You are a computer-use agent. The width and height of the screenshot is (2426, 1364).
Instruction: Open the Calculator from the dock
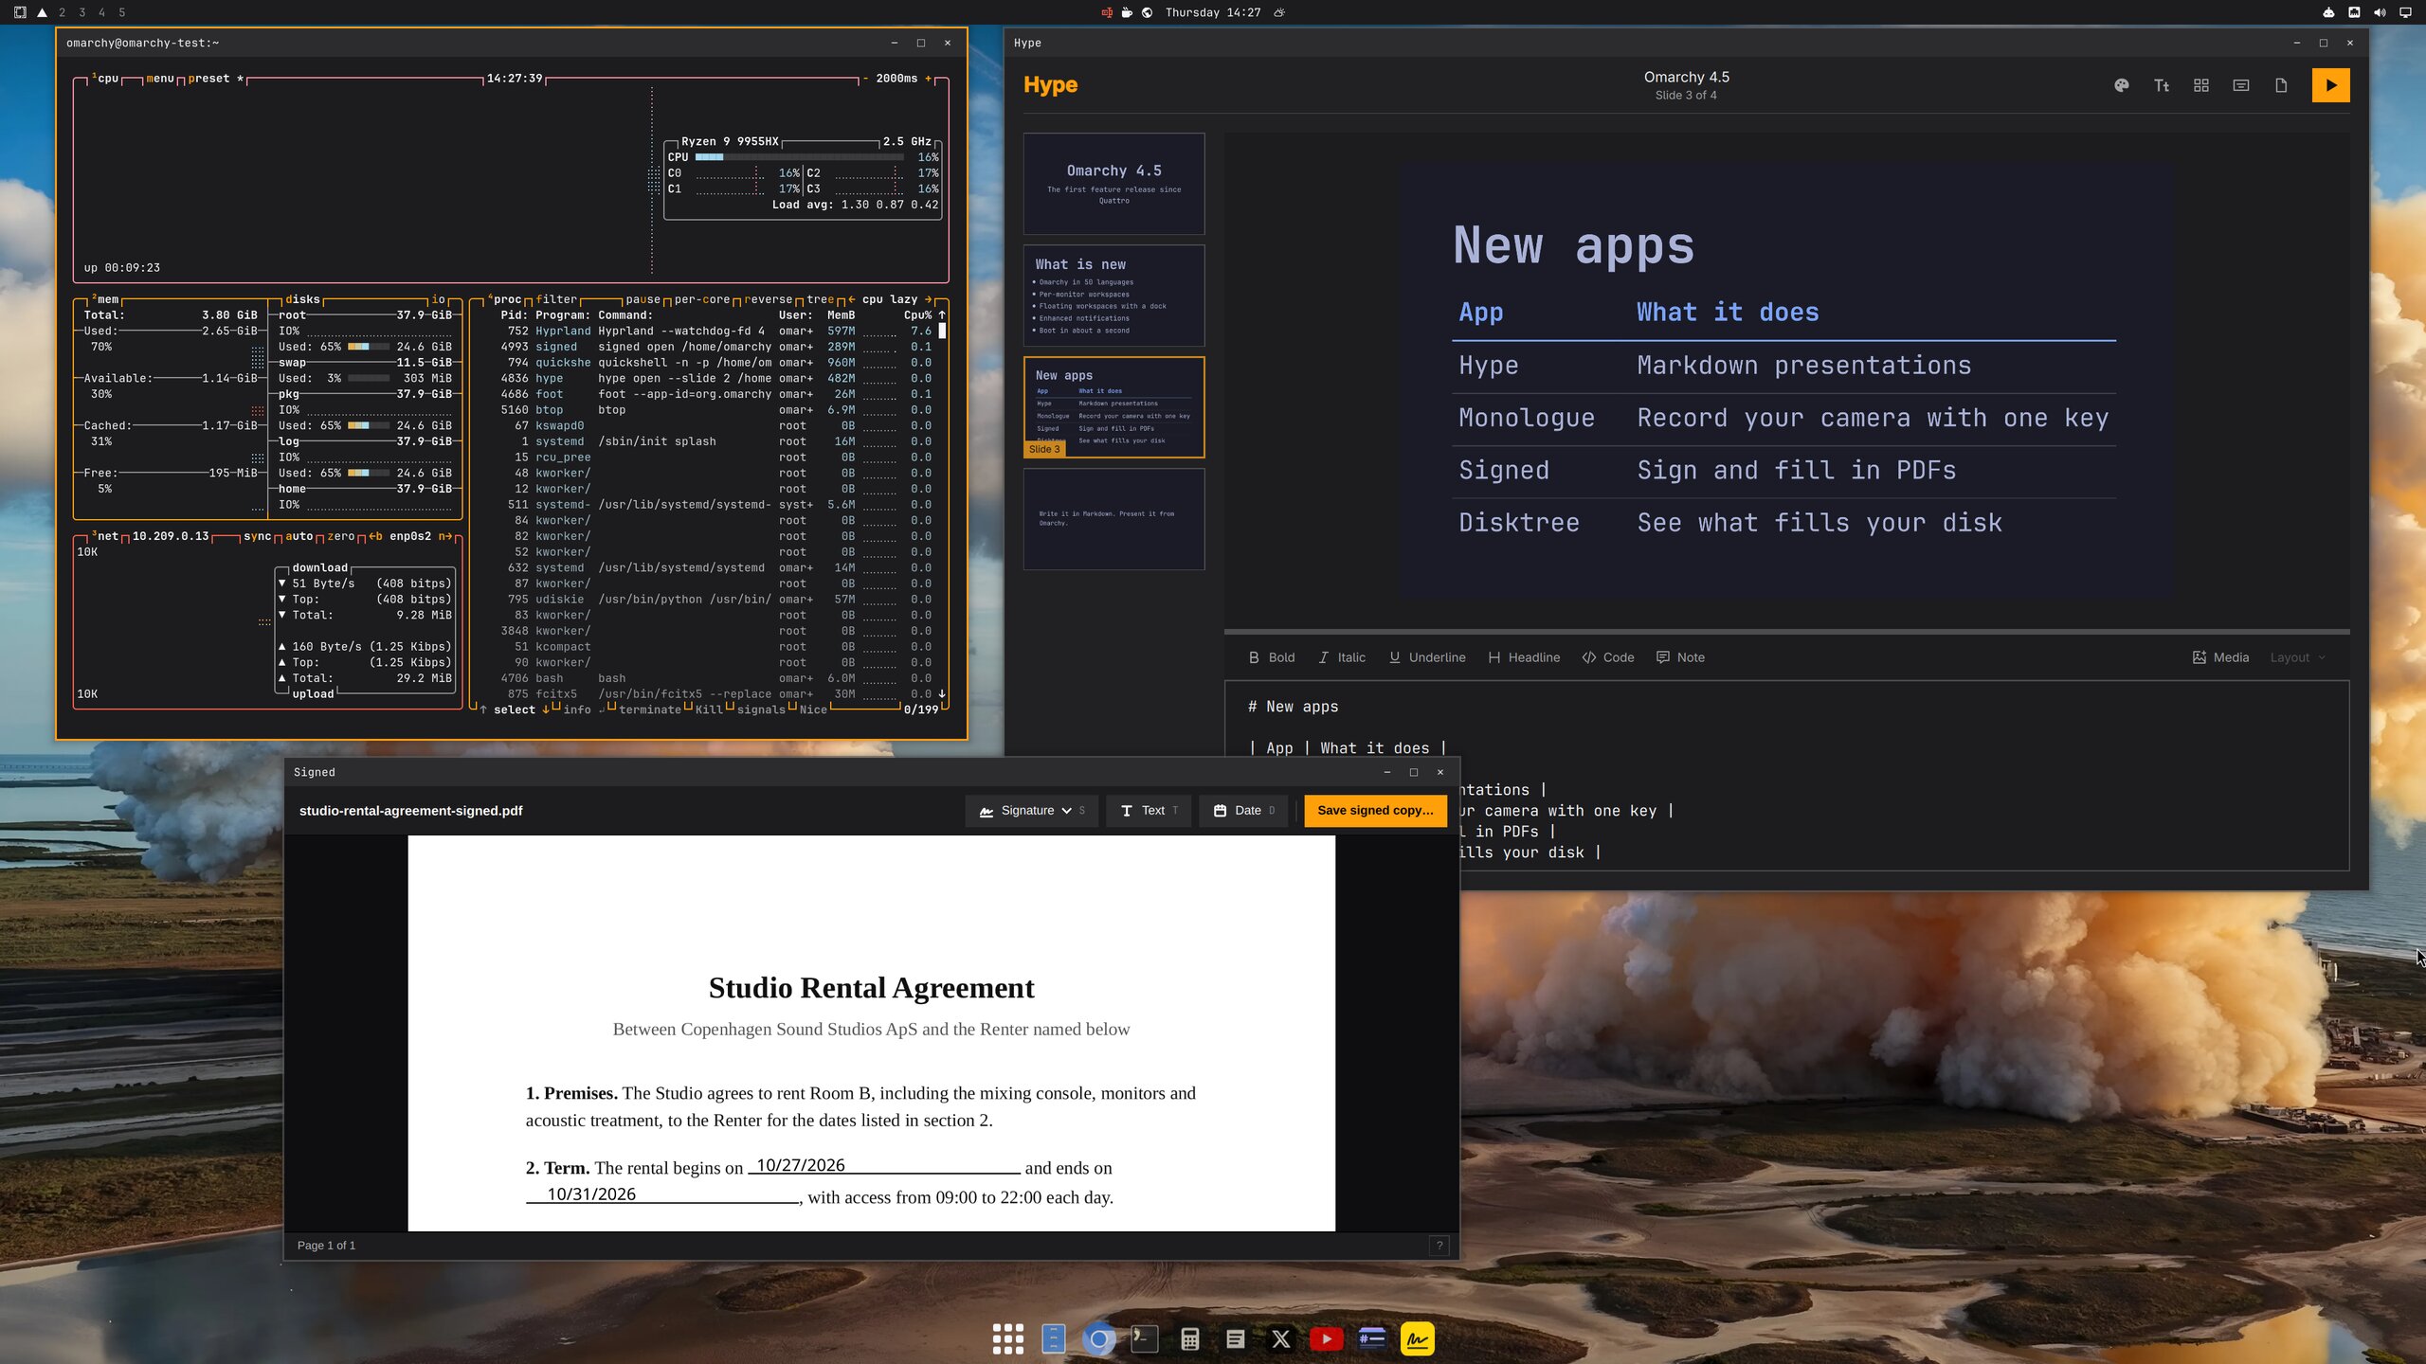(1189, 1338)
